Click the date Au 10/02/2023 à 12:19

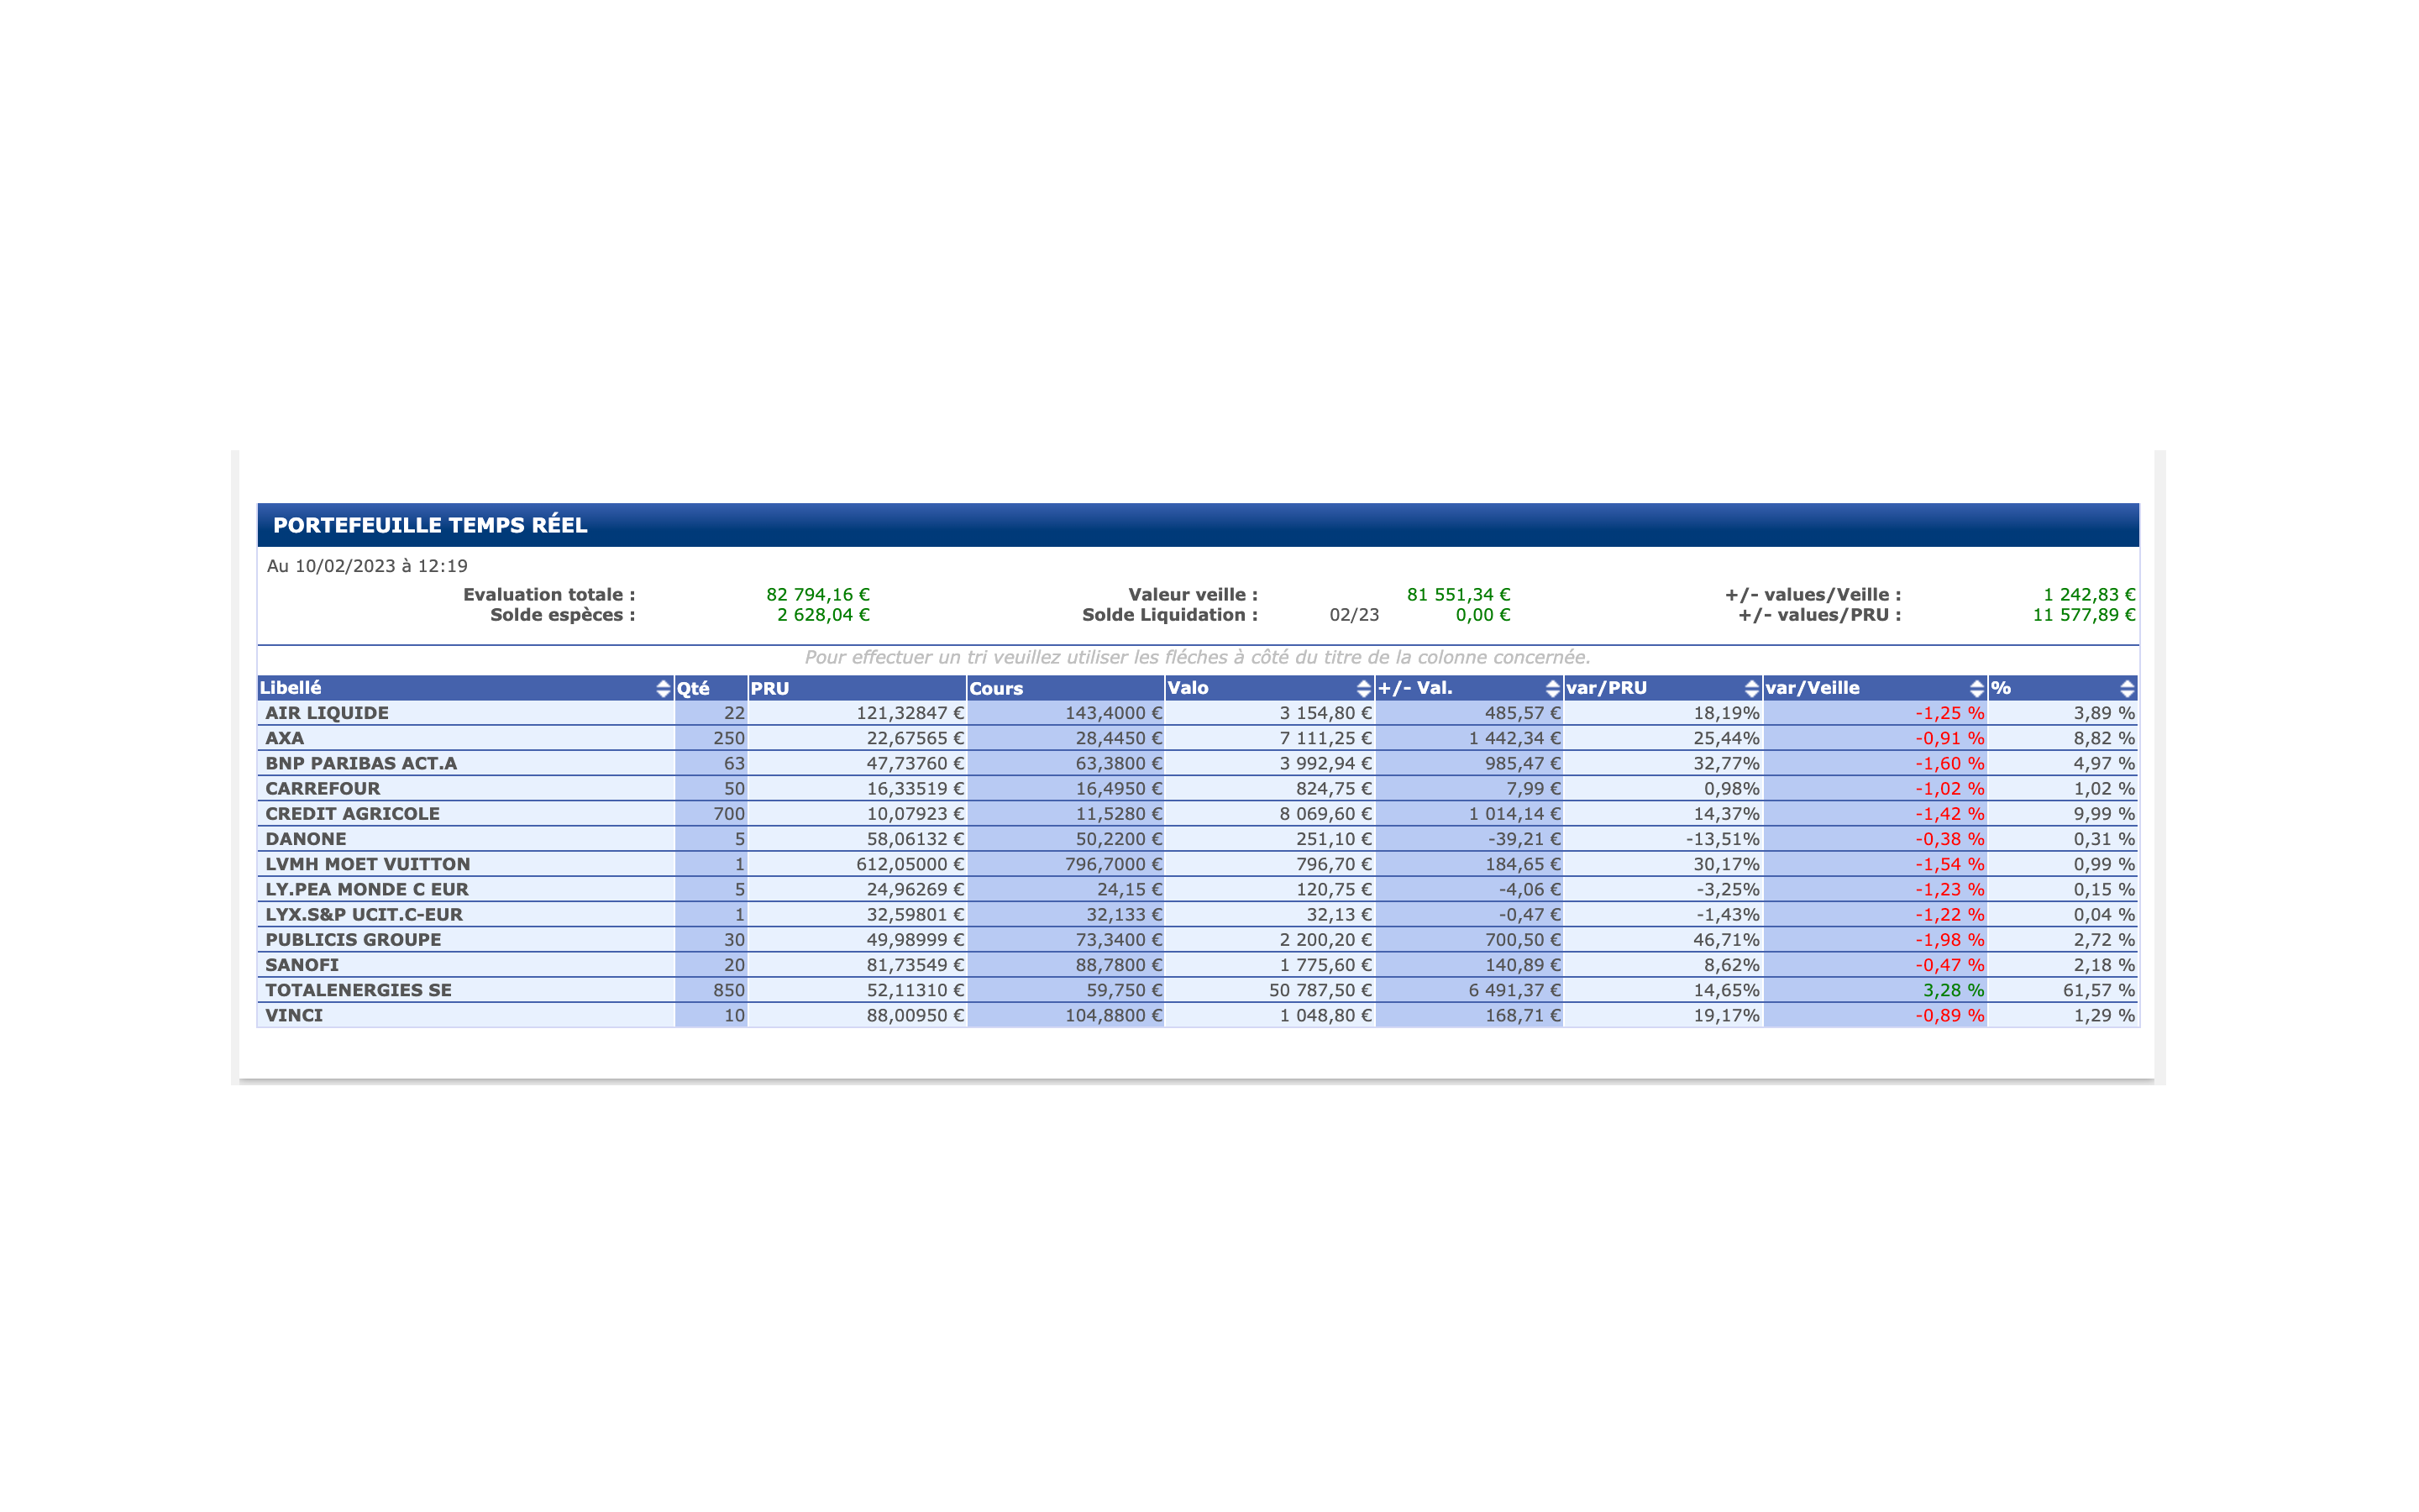[367, 566]
